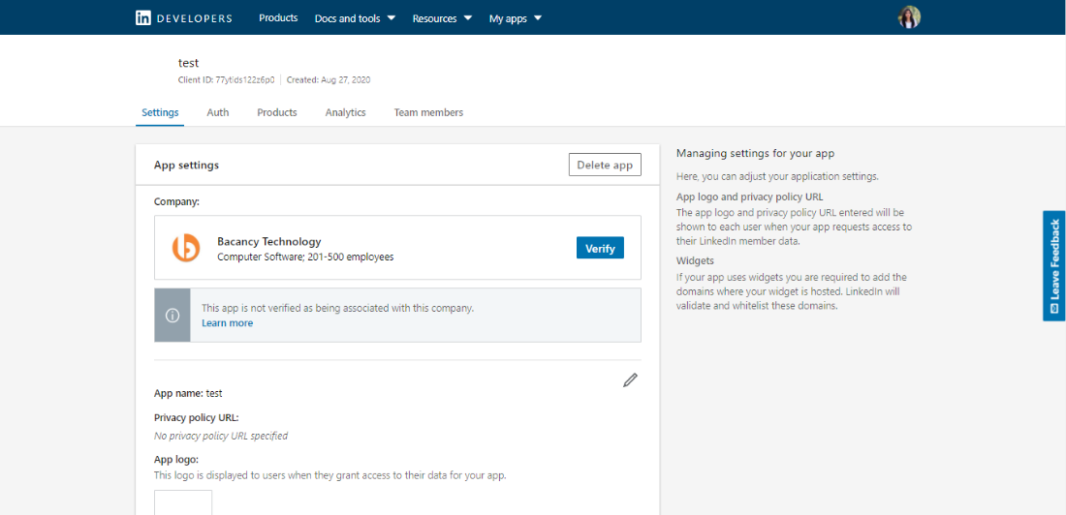
Task: Open the Leave Feedback side tab
Action: [x=1054, y=265]
